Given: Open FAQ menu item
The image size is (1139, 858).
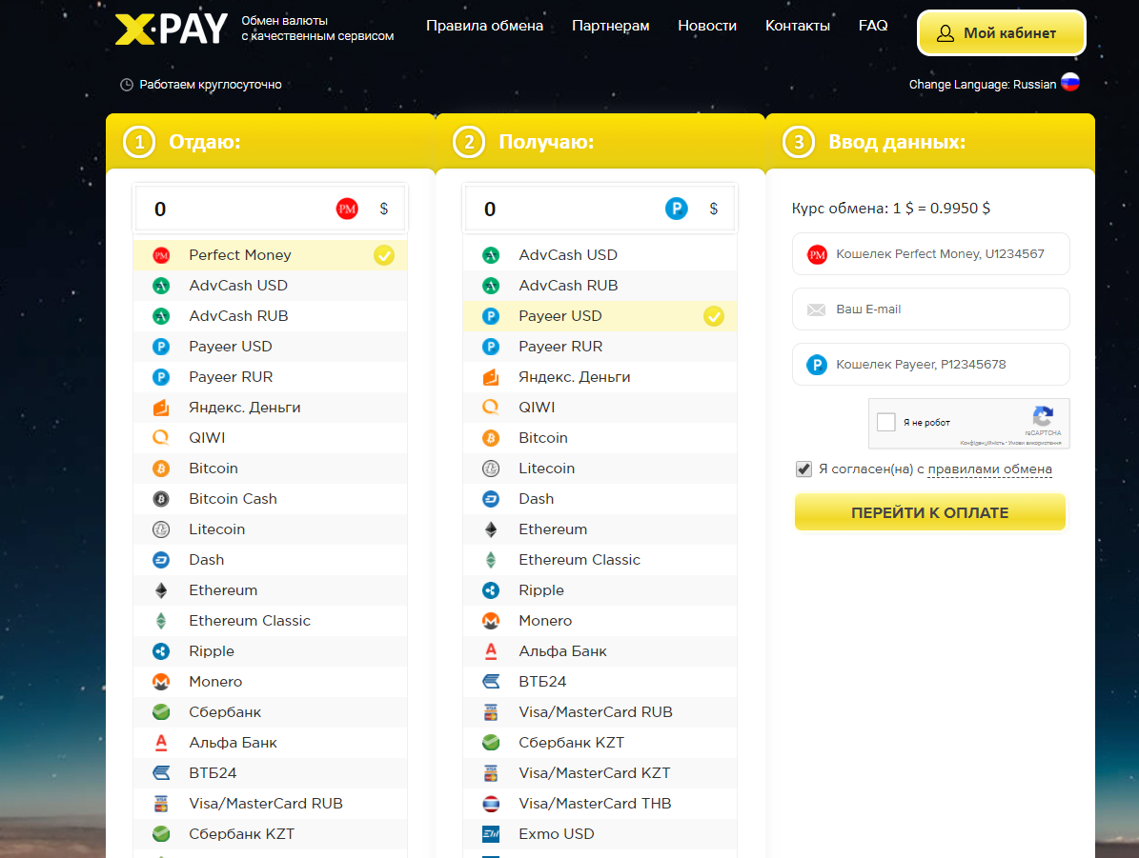Looking at the screenshot, I should 873,26.
